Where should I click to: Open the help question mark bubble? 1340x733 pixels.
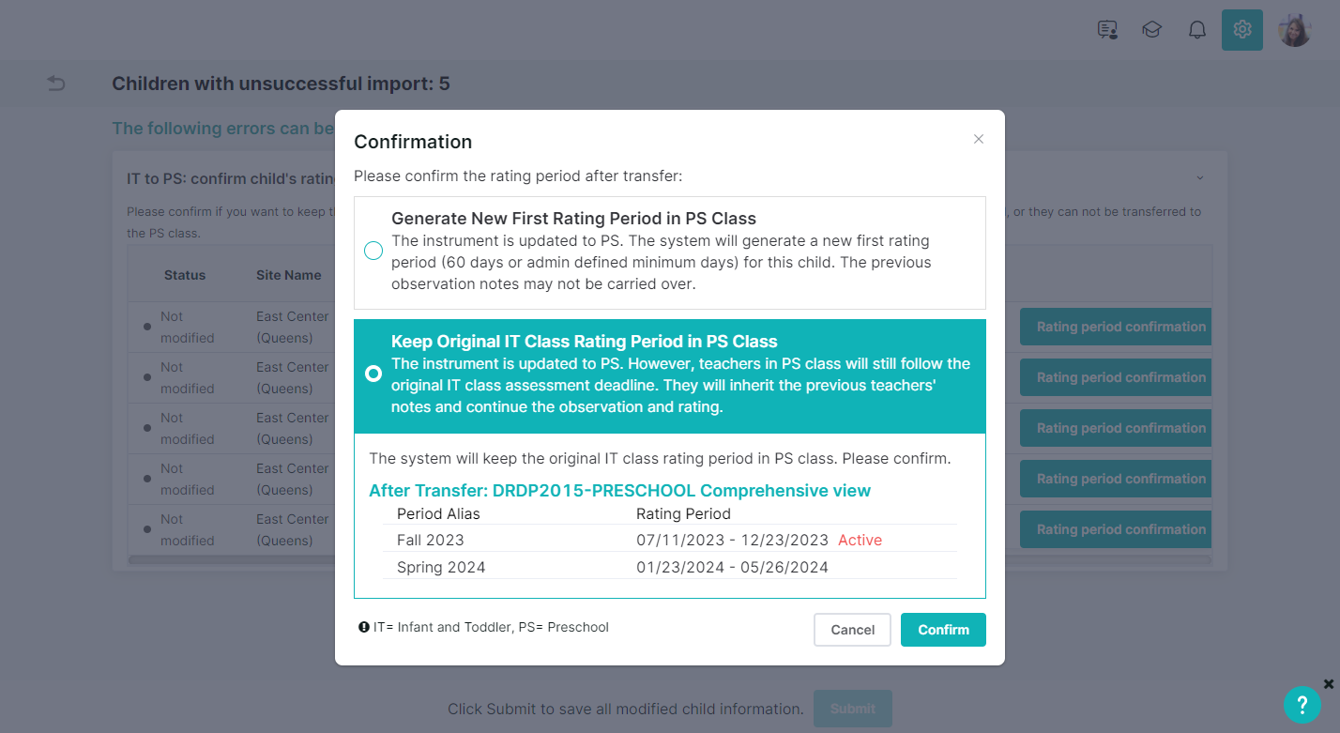[x=1302, y=705]
